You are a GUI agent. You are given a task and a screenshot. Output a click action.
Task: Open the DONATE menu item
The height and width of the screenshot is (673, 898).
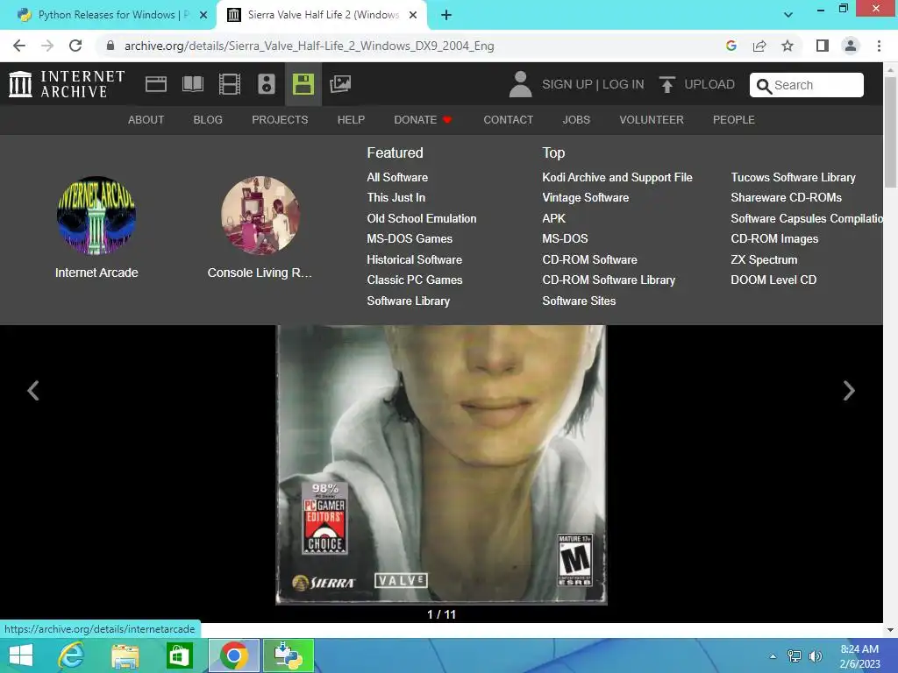pos(423,119)
